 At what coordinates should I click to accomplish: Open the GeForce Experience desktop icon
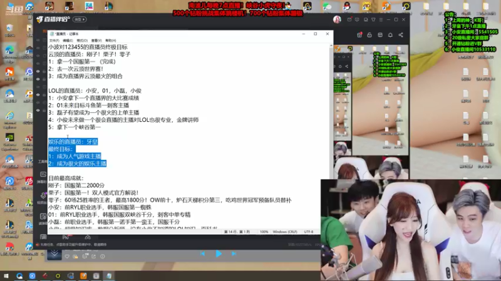[9, 142]
